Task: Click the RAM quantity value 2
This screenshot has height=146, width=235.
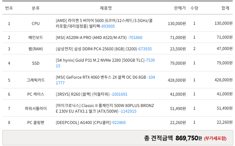Action: [194, 49]
